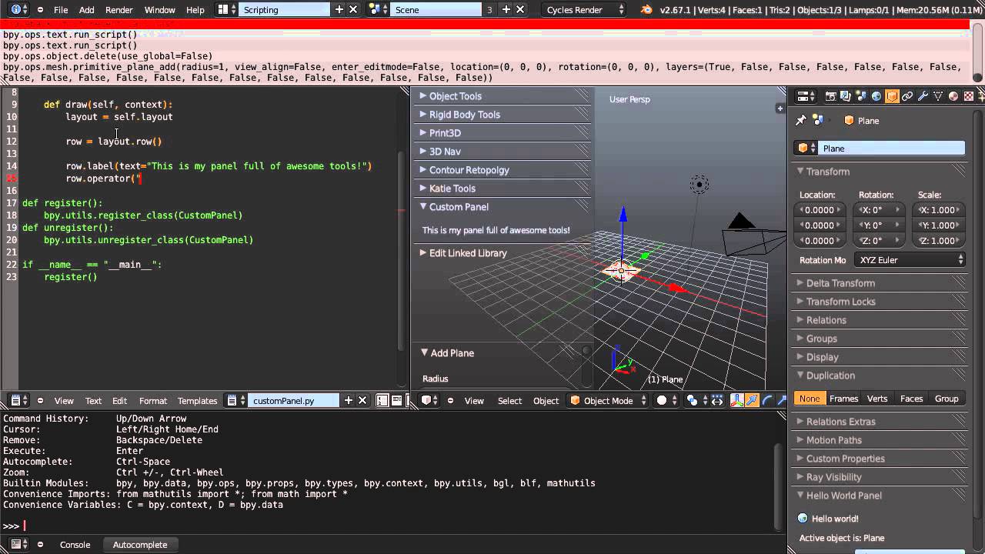Open viewport shading mode dropdown
This screenshot has height=554, width=985.
pyautogui.click(x=665, y=400)
